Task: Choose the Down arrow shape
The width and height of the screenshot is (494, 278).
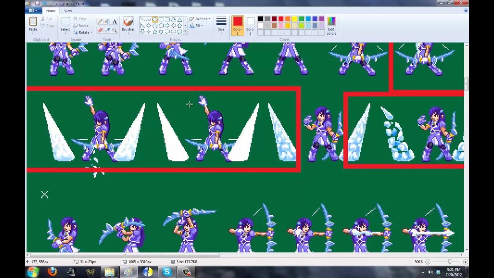Action: point(142,32)
